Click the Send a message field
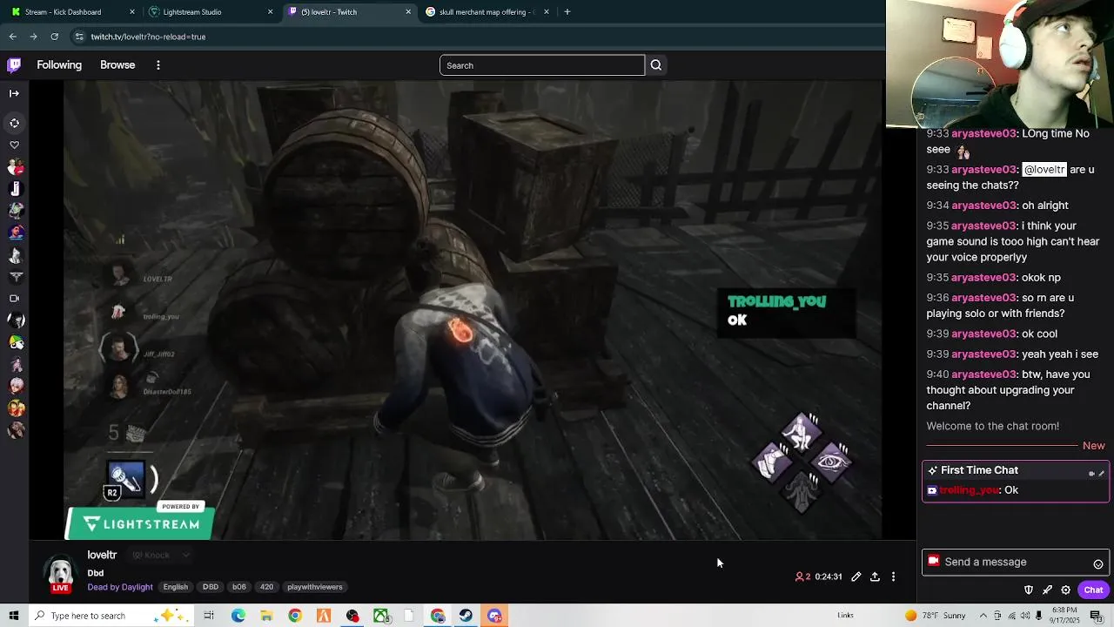Image resolution: width=1114 pixels, height=627 pixels. point(1014,562)
